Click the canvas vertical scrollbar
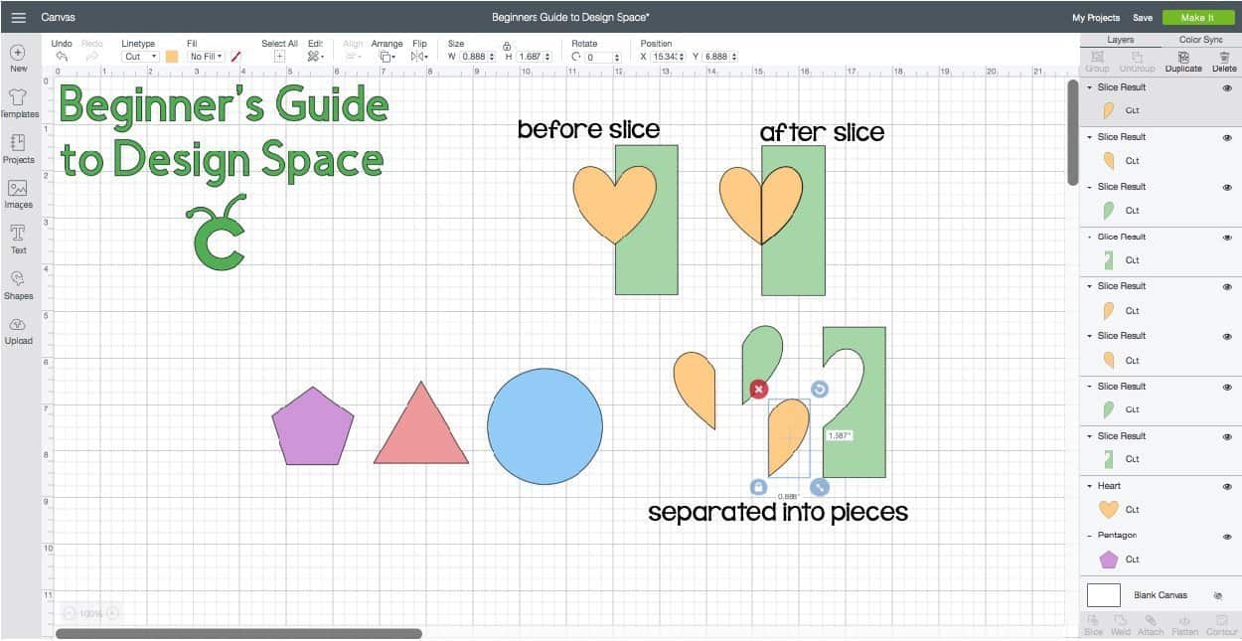This screenshot has height=641, width=1242. pyautogui.click(x=1073, y=132)
